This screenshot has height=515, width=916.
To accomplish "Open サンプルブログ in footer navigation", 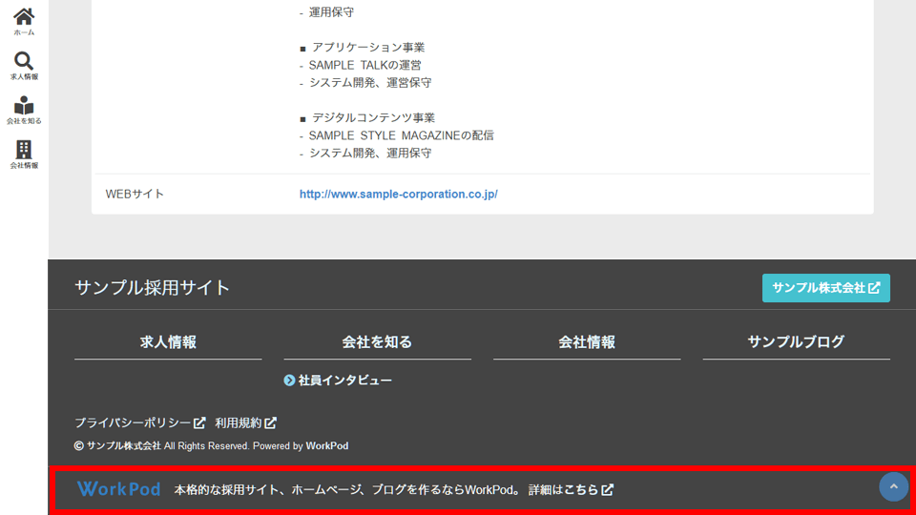I will click(x=796, y=342).
